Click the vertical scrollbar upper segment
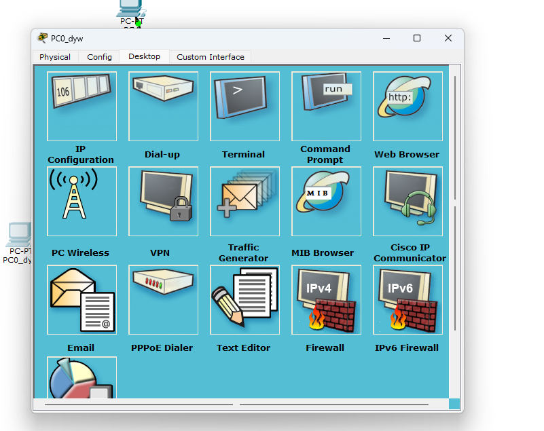The height and width of the screenshot is (431, 544). point(455,138)
